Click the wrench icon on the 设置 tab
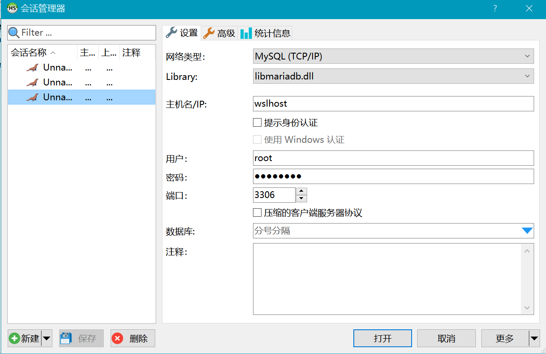This screenshot has height=354, width=546. click(170, 32)
